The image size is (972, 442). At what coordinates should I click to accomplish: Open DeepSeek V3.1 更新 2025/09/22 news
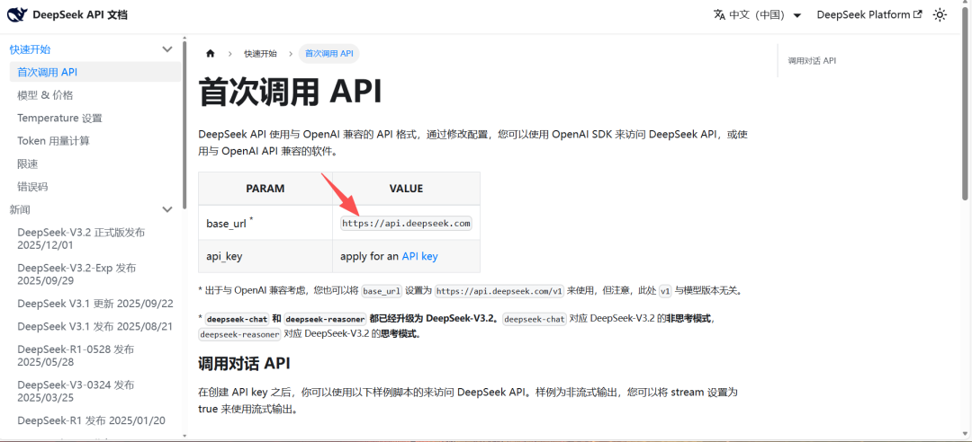pos(95,304)
